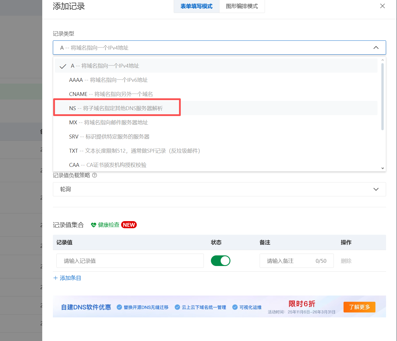Image resolution: width=397 pixels, height=341 pixels.
Task: Click the checkmark icon beside 替换开源DNS无缝迁移
Action: point(119,307)
